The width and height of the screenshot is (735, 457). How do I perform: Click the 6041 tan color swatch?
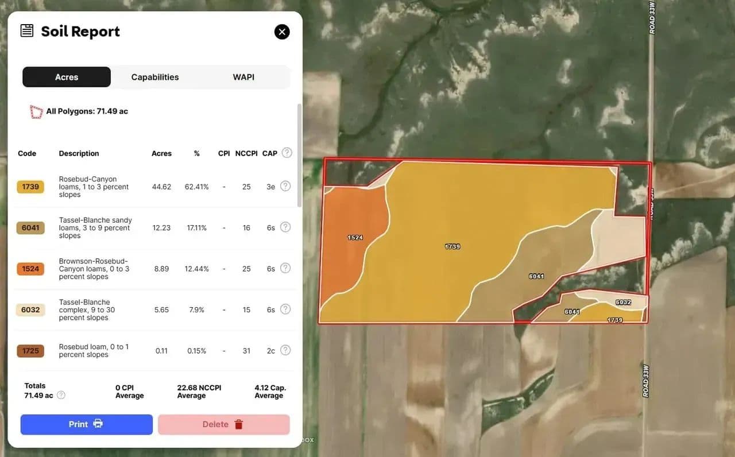click(x=30, y=228)
